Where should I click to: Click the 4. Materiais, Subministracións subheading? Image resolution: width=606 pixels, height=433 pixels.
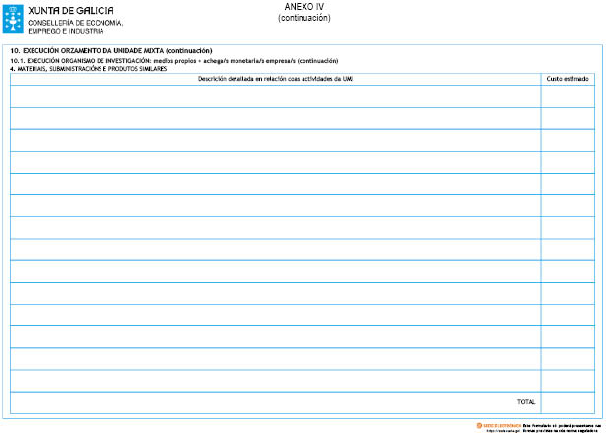[88, 68]
